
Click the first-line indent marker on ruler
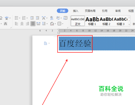coord(59,30)
